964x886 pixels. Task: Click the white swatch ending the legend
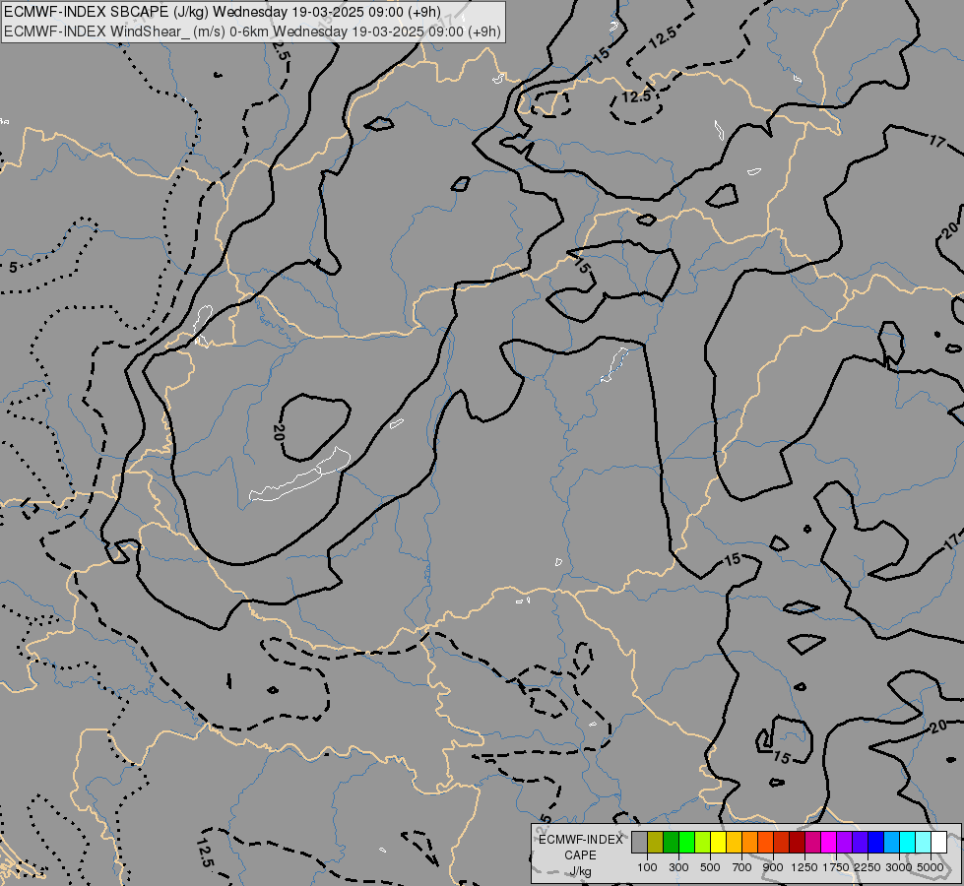(x=938, y=842)
